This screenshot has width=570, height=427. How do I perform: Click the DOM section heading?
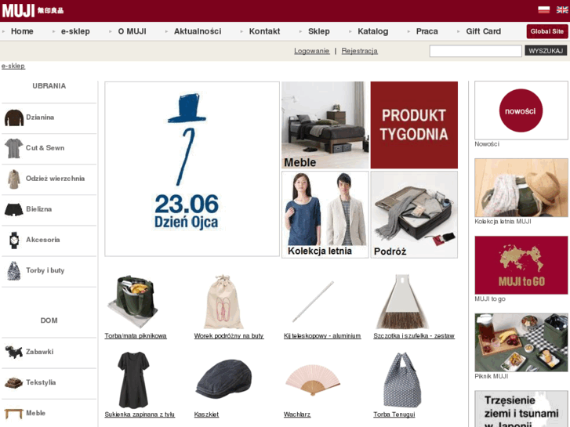(49, 320)
